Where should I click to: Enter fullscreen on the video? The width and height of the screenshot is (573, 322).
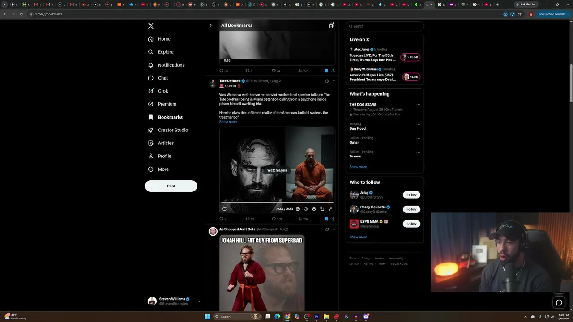(330, 209)
